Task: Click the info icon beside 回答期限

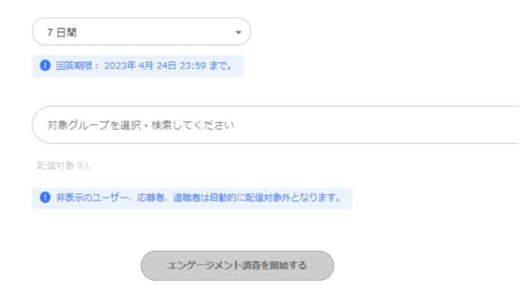Action: (45, 66)
